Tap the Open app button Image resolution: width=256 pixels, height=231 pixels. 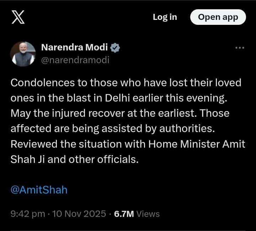point(218,17)
